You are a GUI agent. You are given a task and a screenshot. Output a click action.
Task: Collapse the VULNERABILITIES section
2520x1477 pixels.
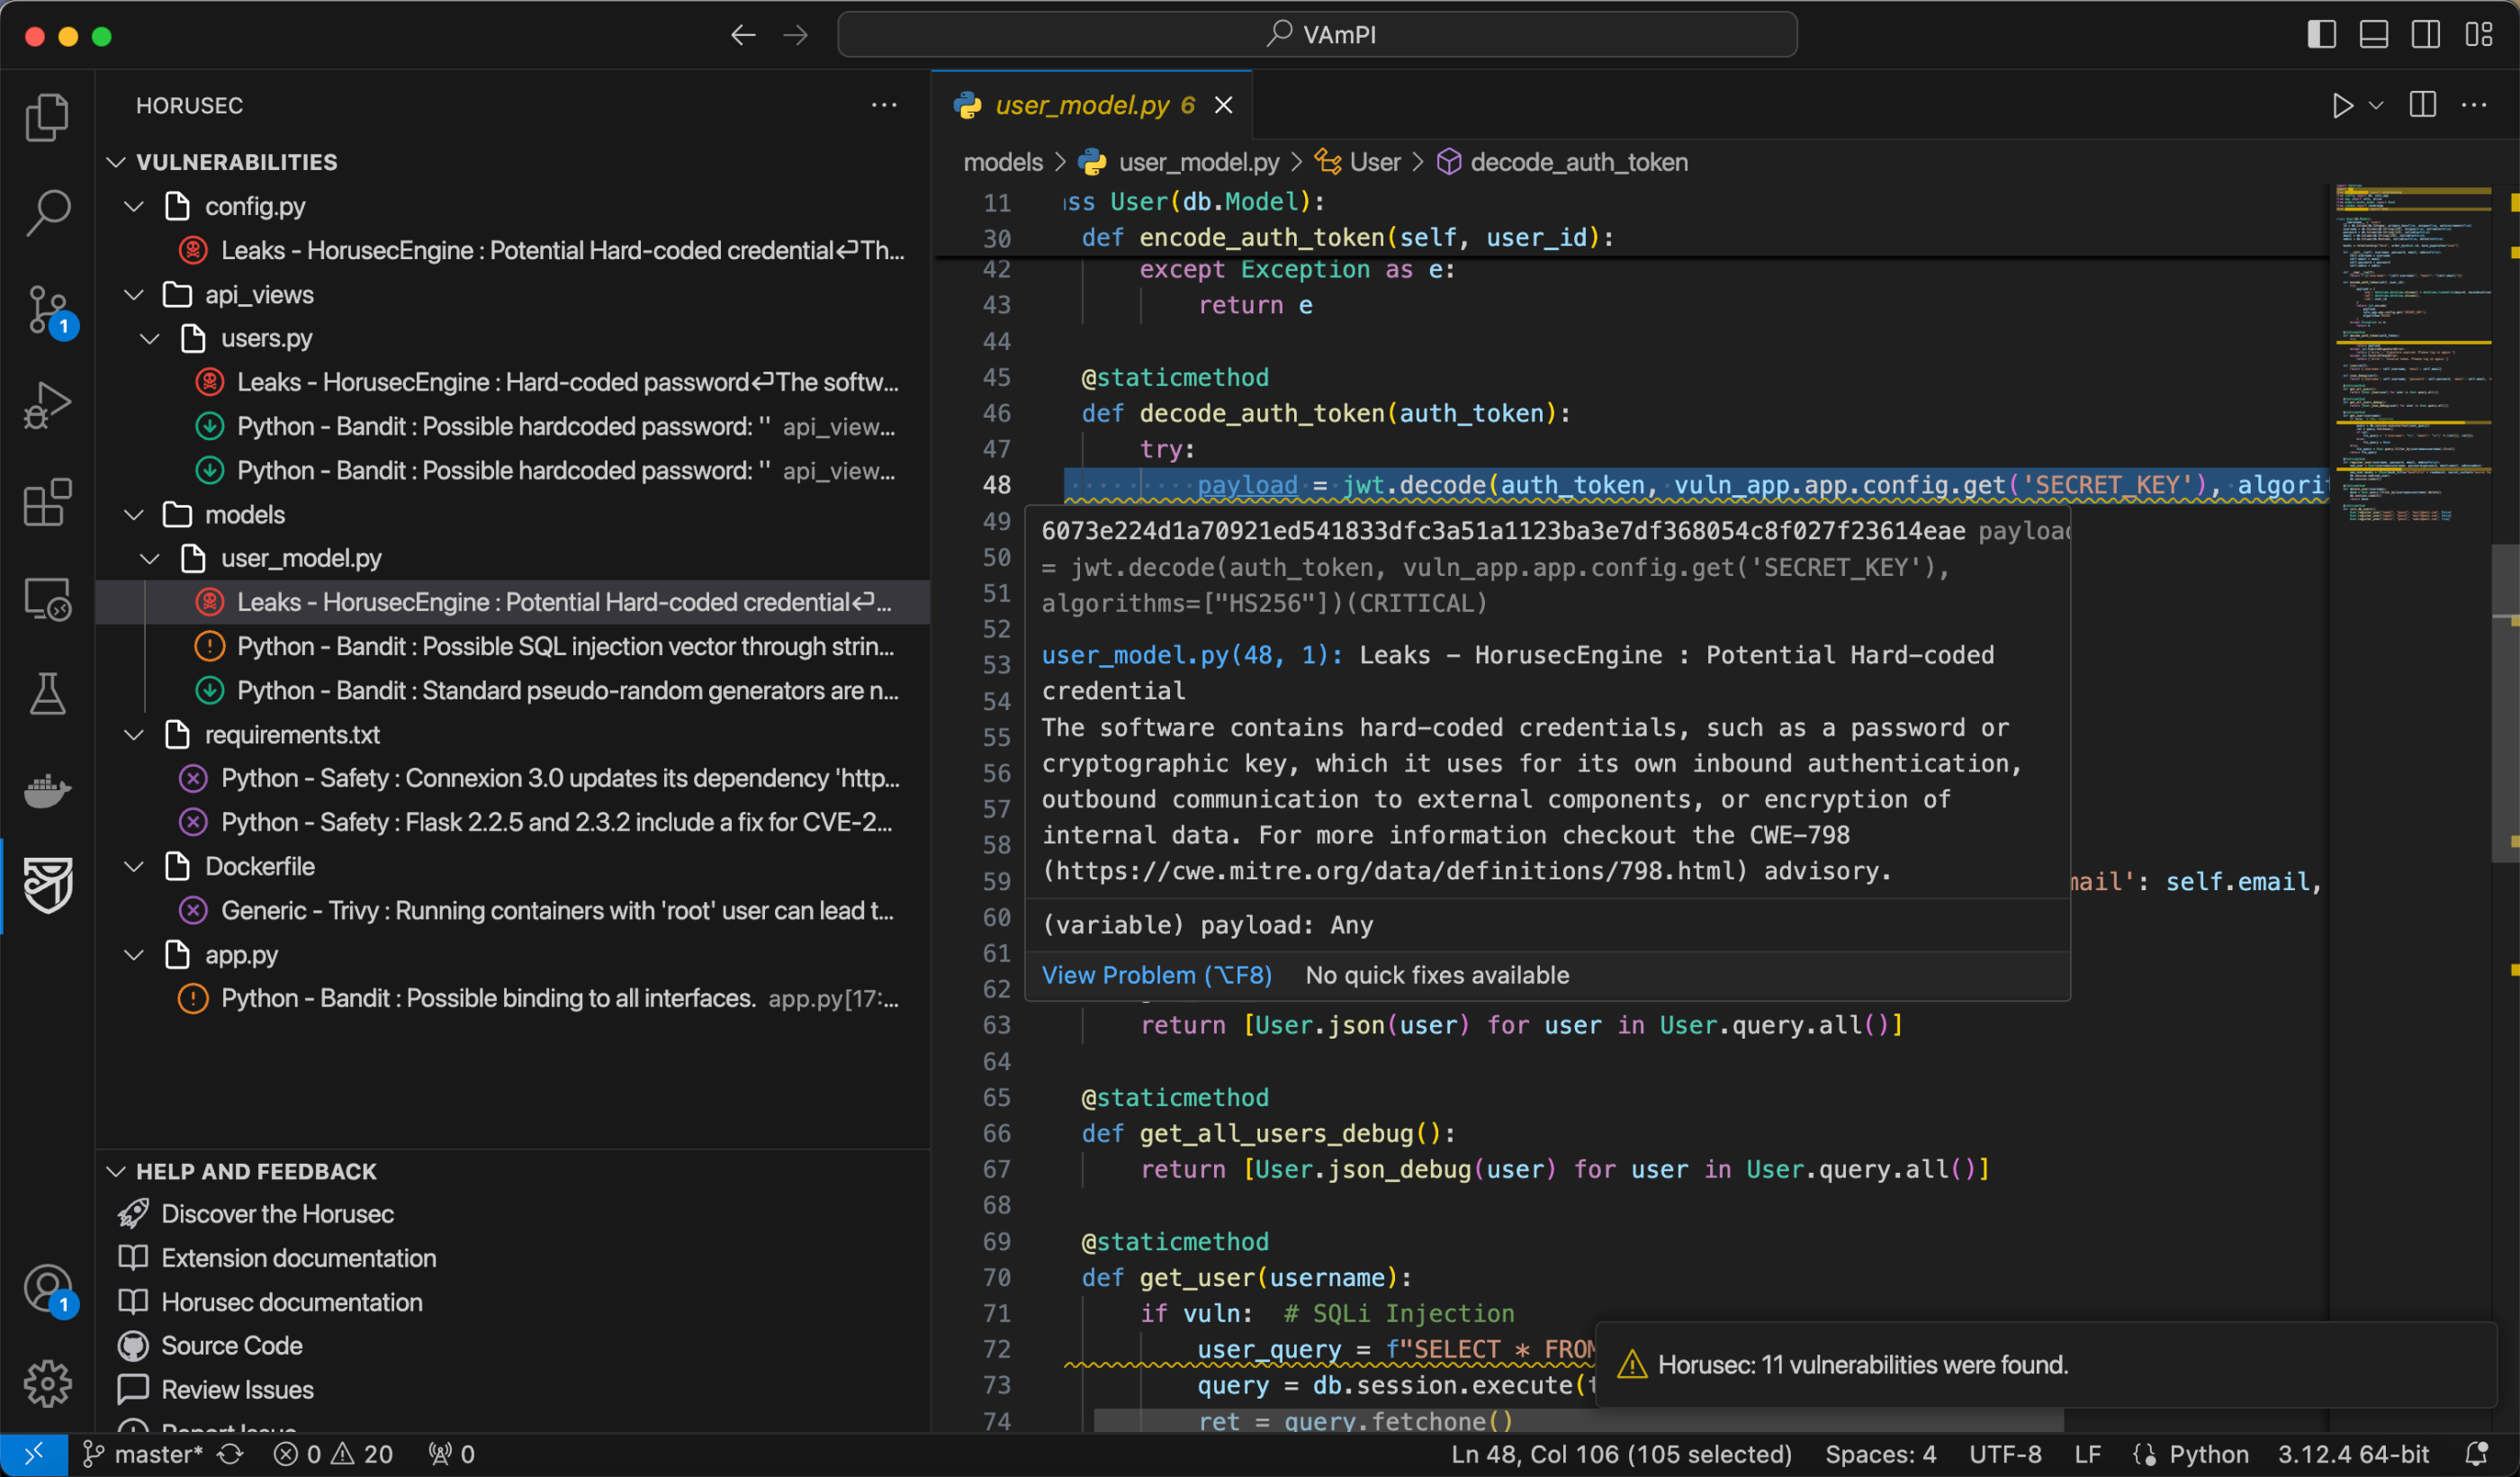point(116,162)
